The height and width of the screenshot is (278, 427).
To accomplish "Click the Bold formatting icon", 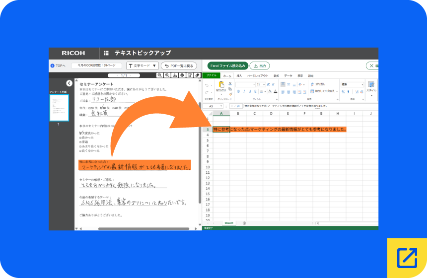I will point(238,91).
